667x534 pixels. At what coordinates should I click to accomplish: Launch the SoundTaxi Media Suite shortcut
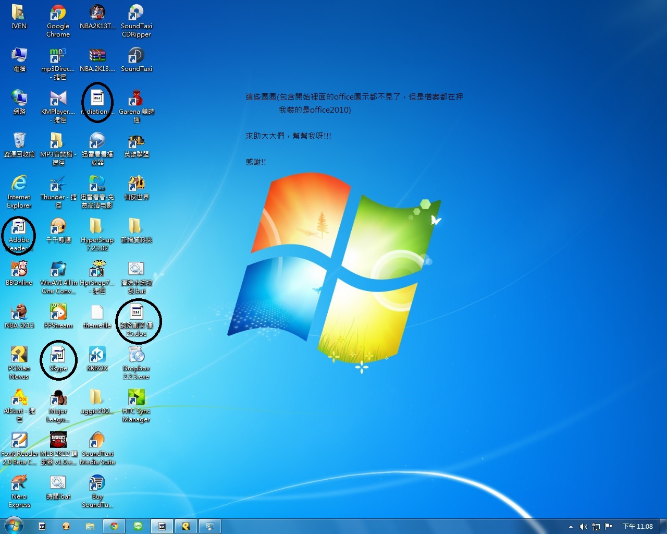(x=97, y=448)
